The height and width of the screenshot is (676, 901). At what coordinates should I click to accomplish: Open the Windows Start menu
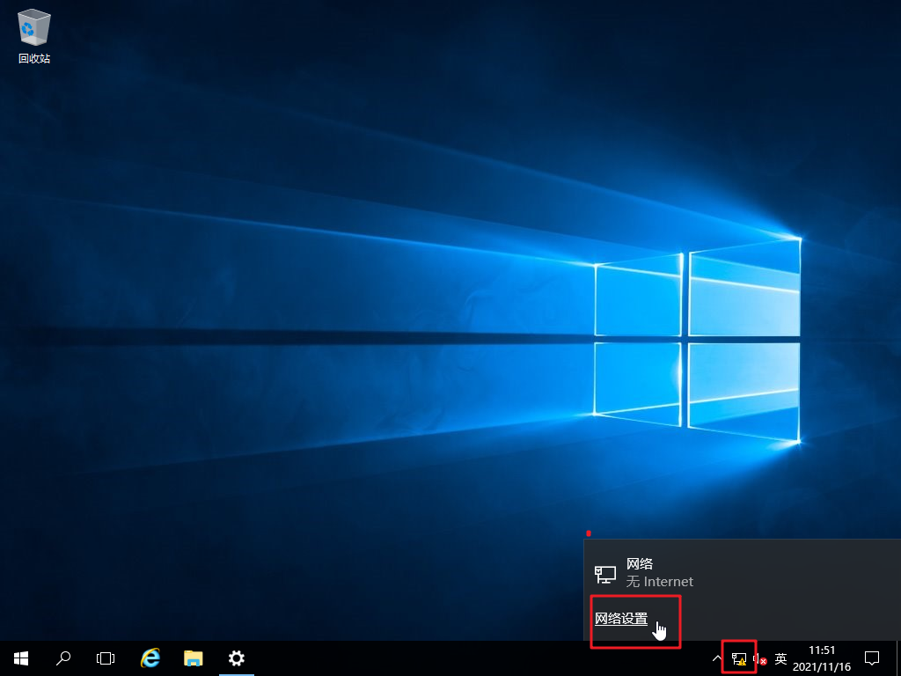click(x=21, y=658)
